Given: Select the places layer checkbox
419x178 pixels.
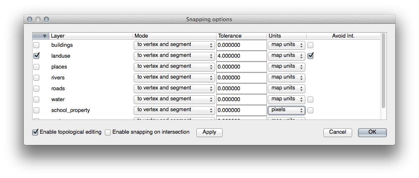Looking at the screenshot, I should click(x=36, y=67).
